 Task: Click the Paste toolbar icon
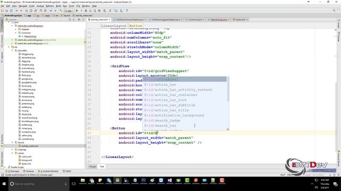[x=35, y=11]
